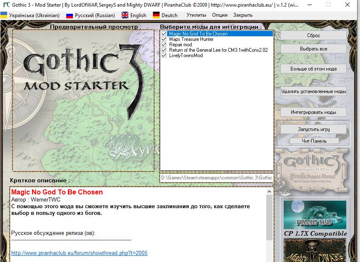Screen dimensions: 360x262
Task: Click the description scrollbar up arrow
Action: (x=269, y=191)
